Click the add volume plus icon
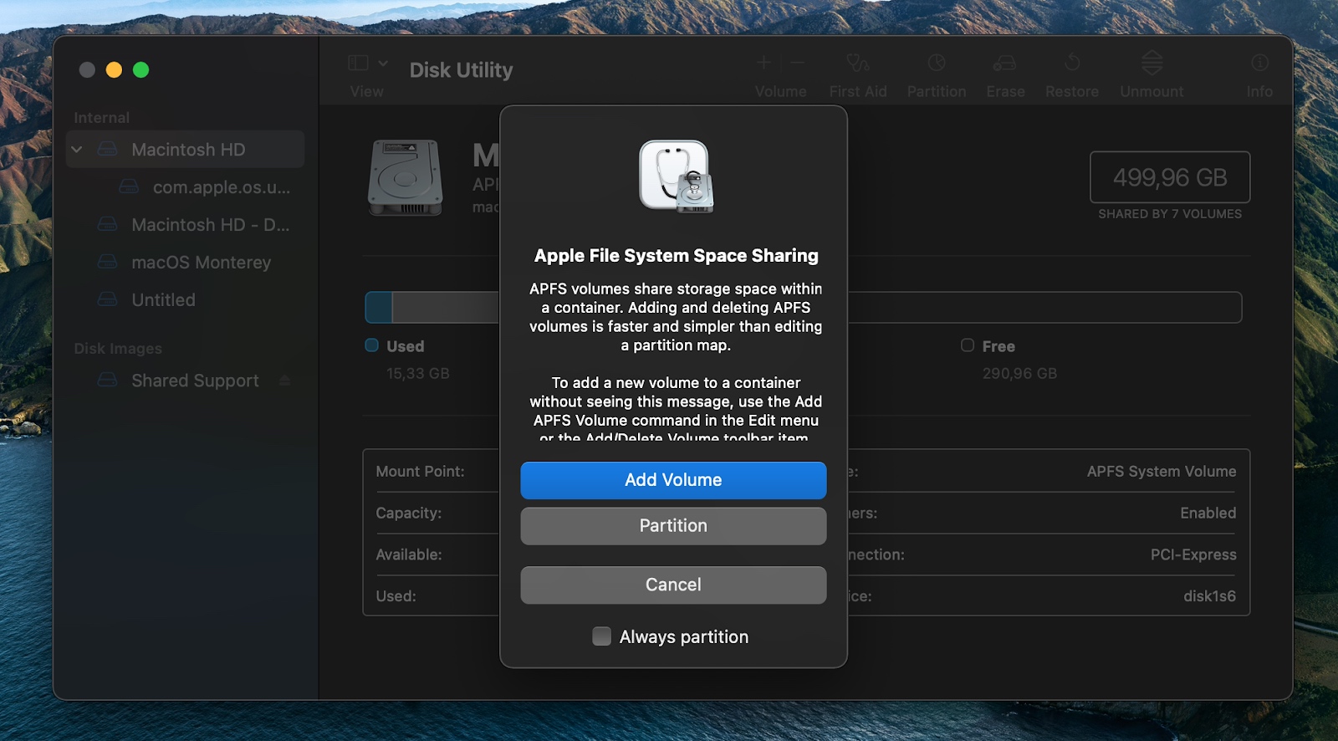This screenshot has width=1338, height=741. point(763,63)
